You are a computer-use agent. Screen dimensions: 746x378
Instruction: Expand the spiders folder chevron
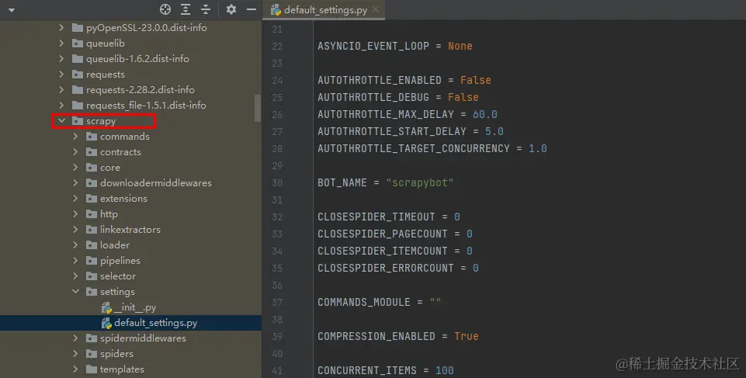coord(75,354)
